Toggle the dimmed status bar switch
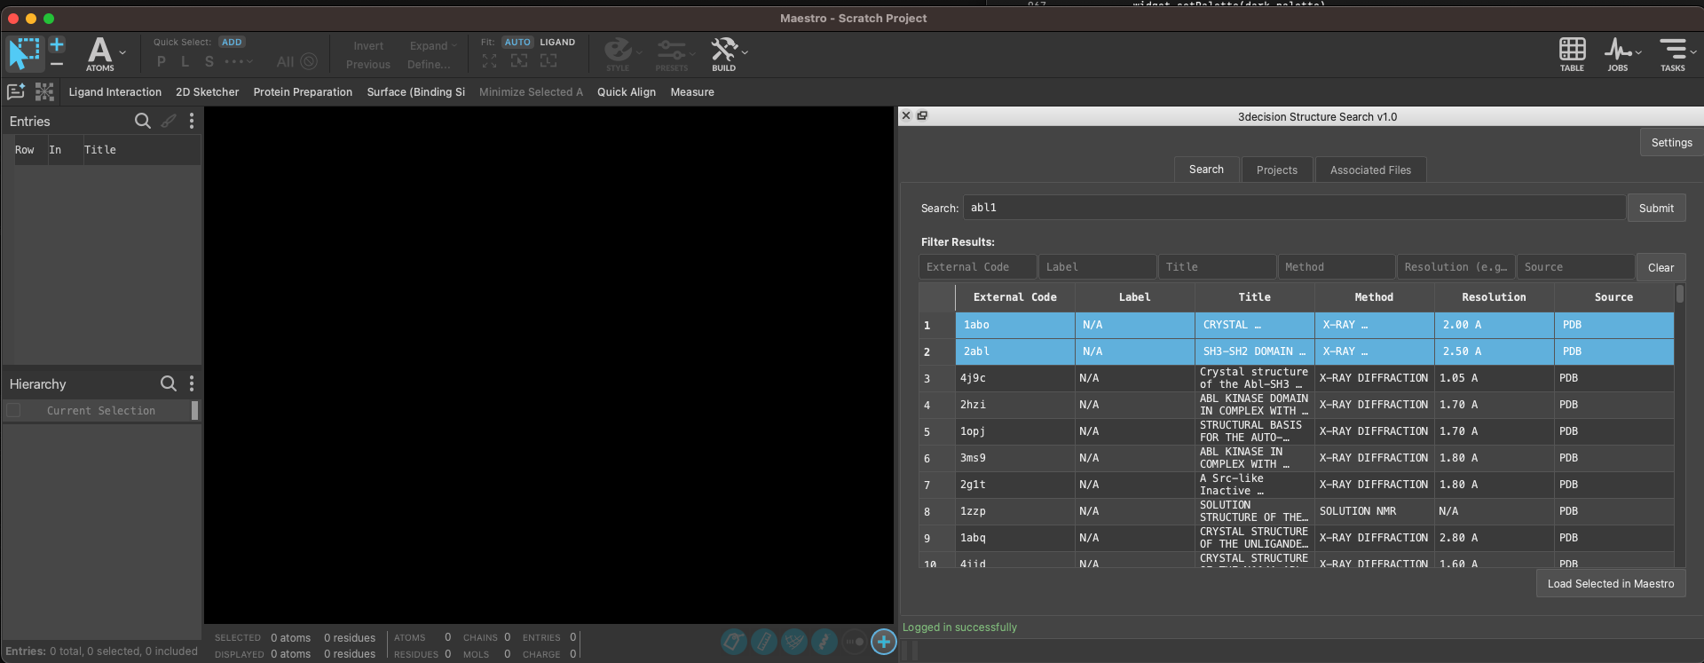The image size is (1704, 663). (854, 641)
